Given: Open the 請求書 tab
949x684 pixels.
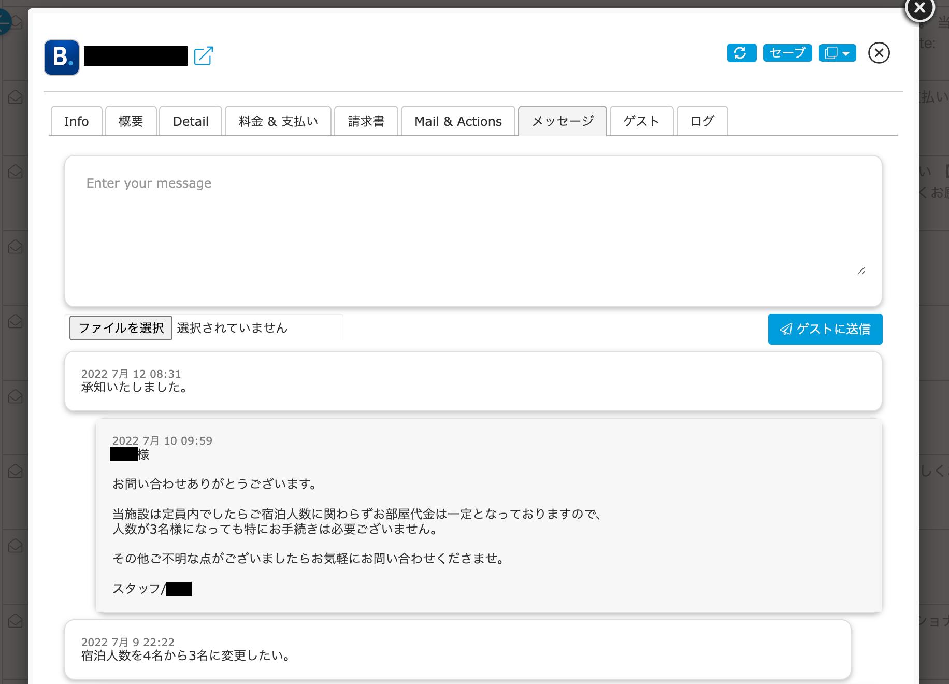Looking at the screenshot, I should tap(366, 121).
